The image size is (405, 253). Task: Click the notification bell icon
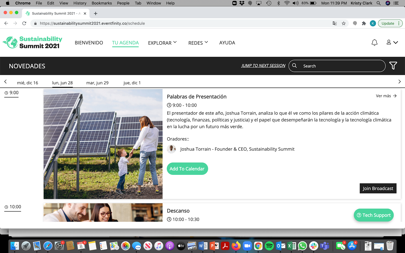pos(374,43)
